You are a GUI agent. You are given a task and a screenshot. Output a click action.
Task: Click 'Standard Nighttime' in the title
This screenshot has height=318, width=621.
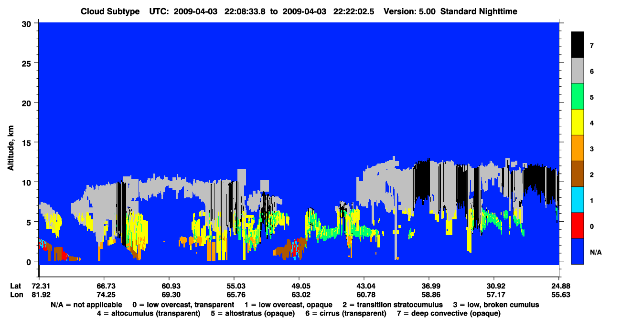click(x=479, y=11)
